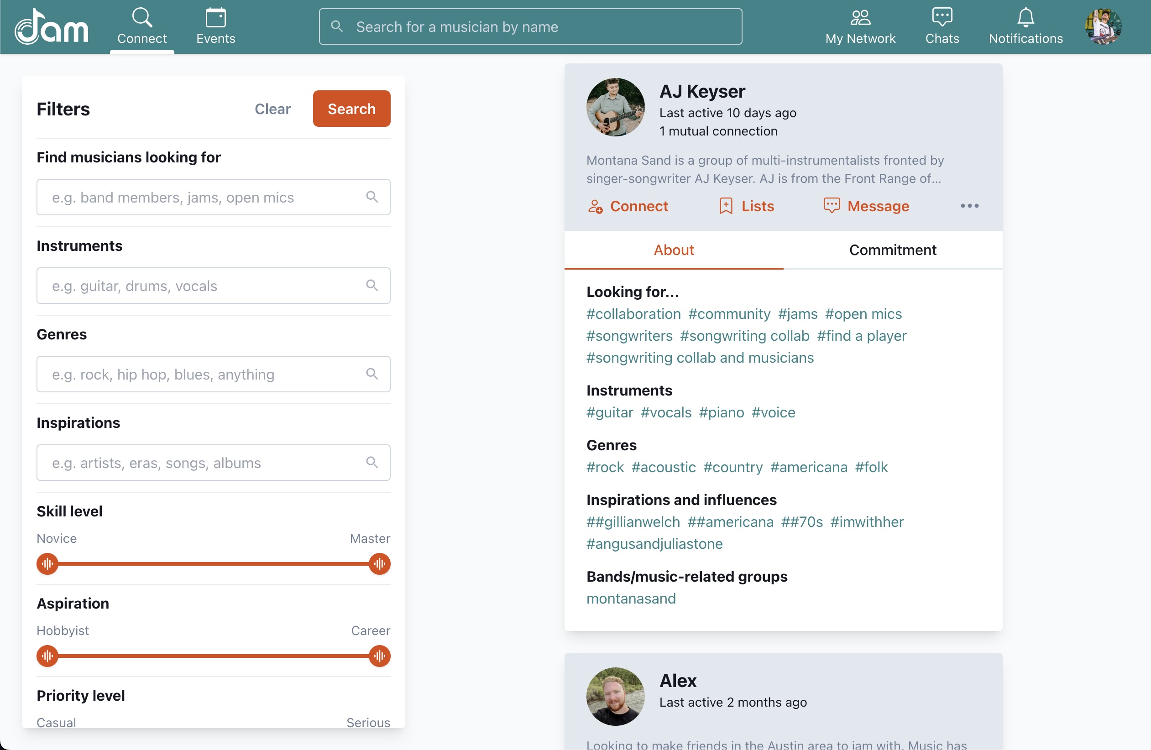
Task: Select the About tab
Action: coord(674,250)
